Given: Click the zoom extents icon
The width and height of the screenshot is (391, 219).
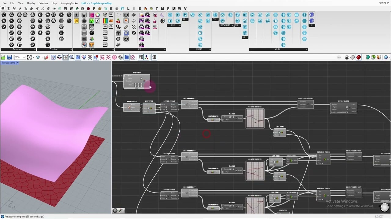Looking at the screenshot, I should point(29,57).
